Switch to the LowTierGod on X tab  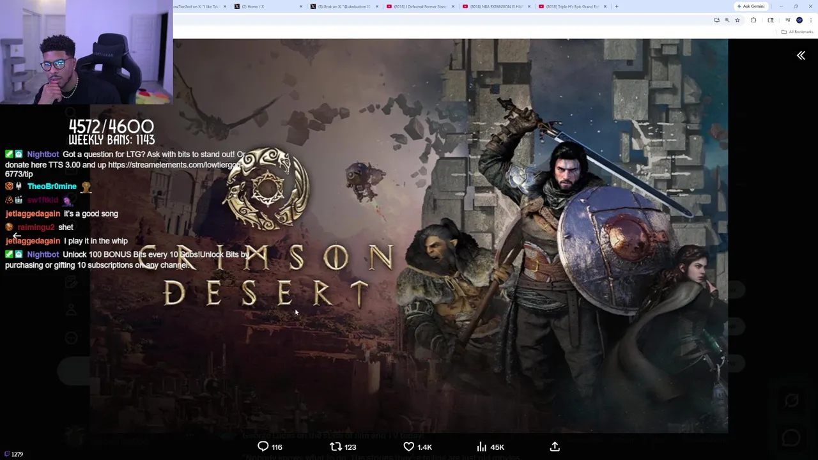click(195, 6)
